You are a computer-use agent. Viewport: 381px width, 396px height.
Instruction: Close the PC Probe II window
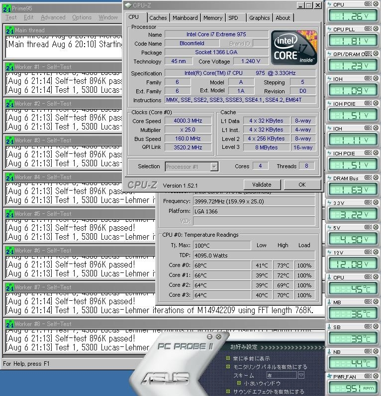point(219,336)
